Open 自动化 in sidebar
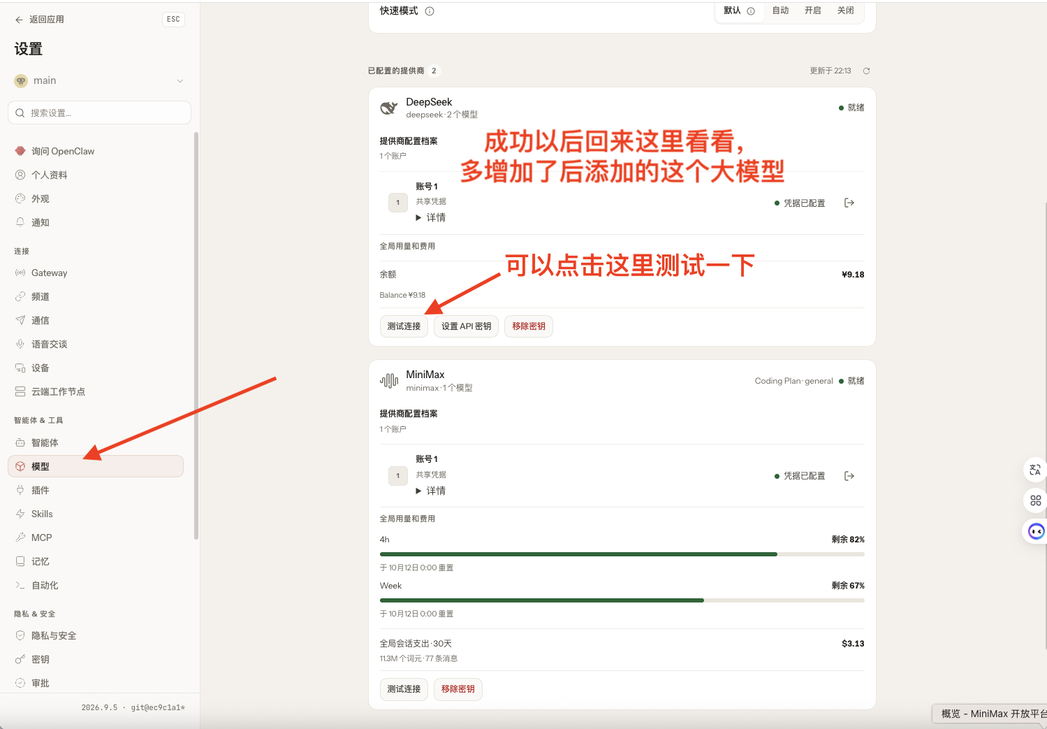Screen dimensions: 1047x729 [x=96, y=585]
